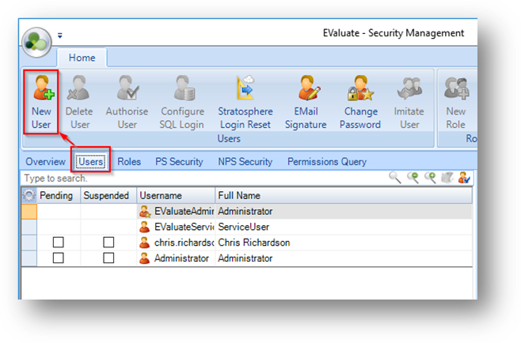The image size is (521, 343).
Task: Open grid column chooser in header corner
Action: click(x=29, y=195)
